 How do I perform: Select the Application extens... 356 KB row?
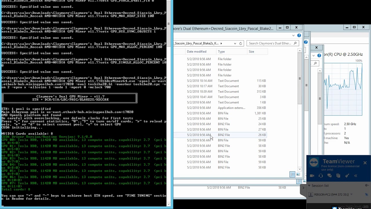pos(220,108)
